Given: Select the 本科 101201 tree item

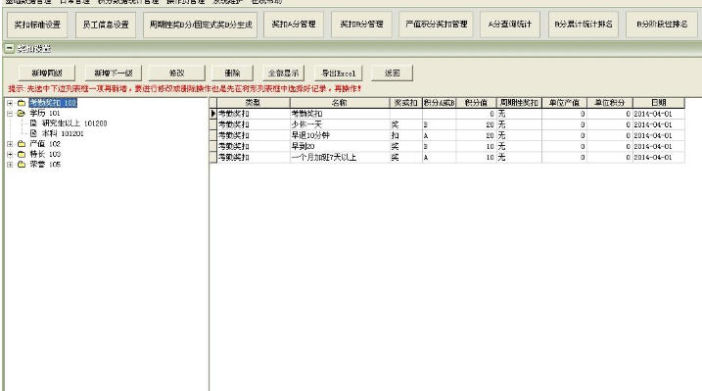Looking at the screenshot, I should tap(63, 133).
